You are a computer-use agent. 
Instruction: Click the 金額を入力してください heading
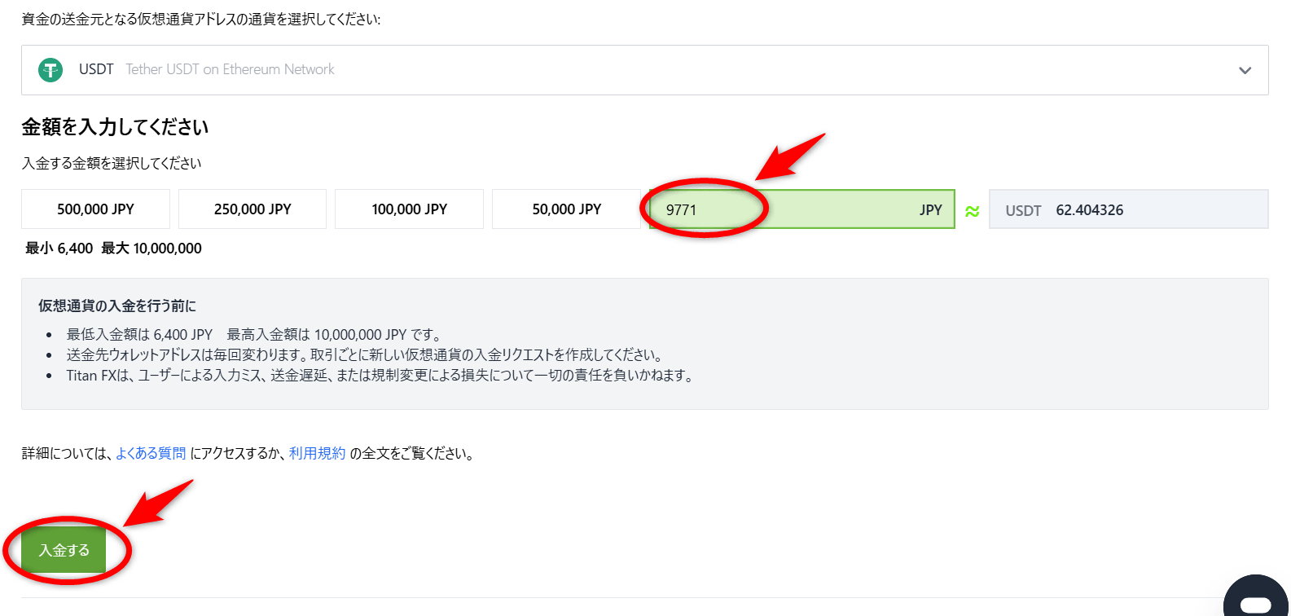[115, 127]
